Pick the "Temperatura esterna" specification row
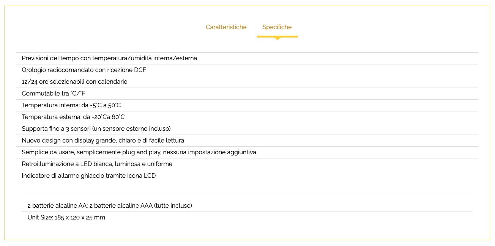 (x=73, y=117)
